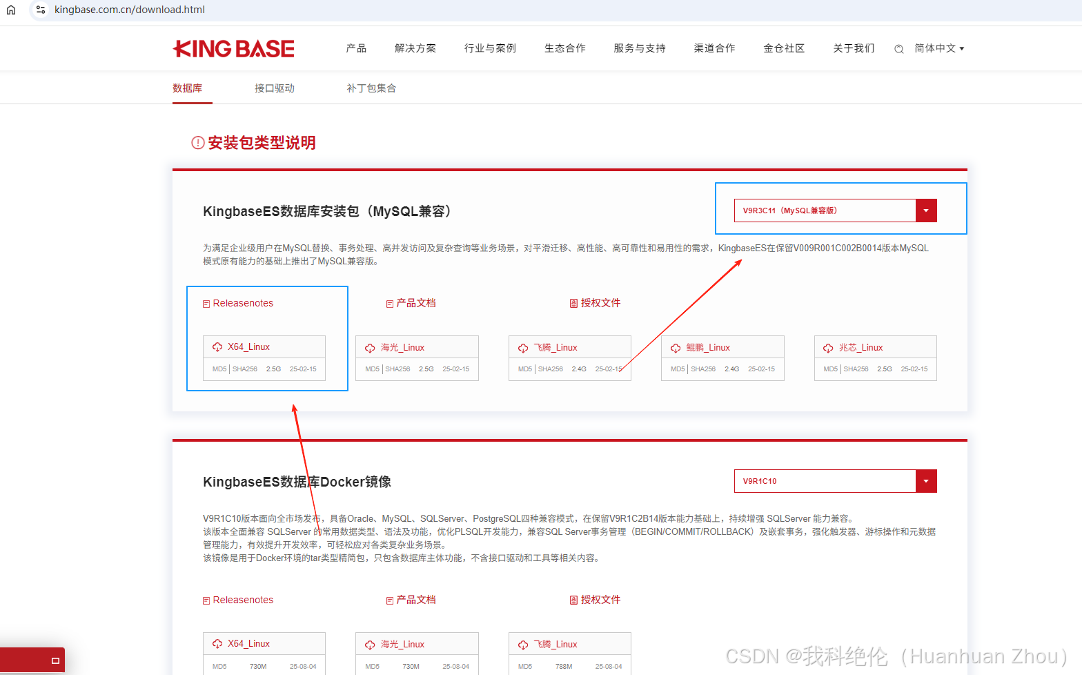Download Docker 海光_Linux 730M image via cloud icon
The height and width of the screenshot is (675, 1082).
[370, 645]
